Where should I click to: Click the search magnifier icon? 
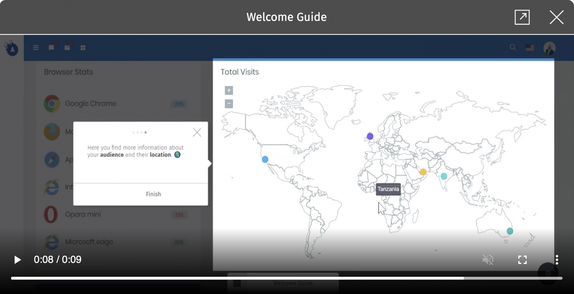pos(513,48)
